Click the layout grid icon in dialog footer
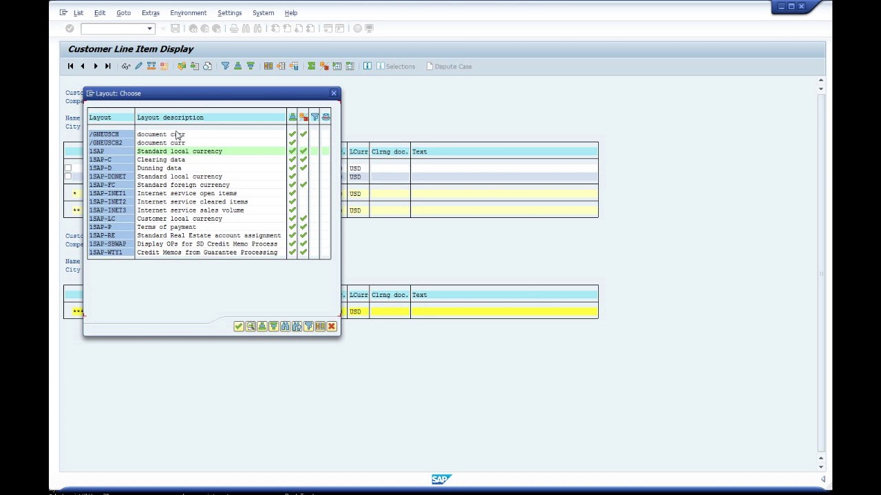The image size is (881, 495). tap(320, 326)
